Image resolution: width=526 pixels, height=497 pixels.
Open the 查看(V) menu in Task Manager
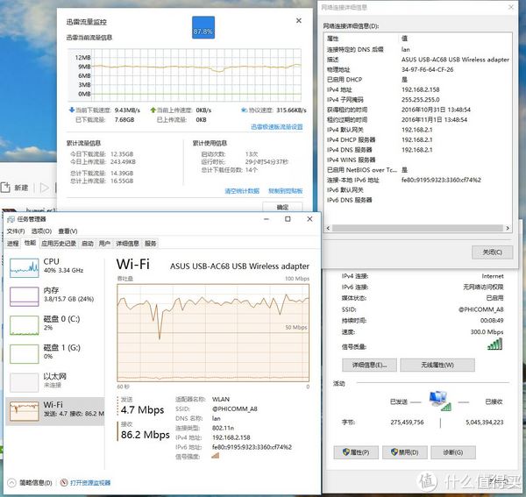[68, 231]
